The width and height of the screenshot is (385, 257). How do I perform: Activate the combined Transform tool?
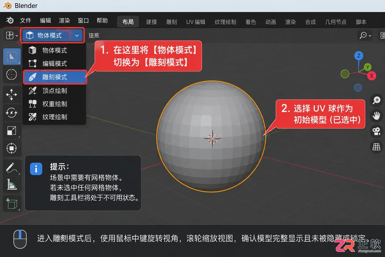point(11,148)
